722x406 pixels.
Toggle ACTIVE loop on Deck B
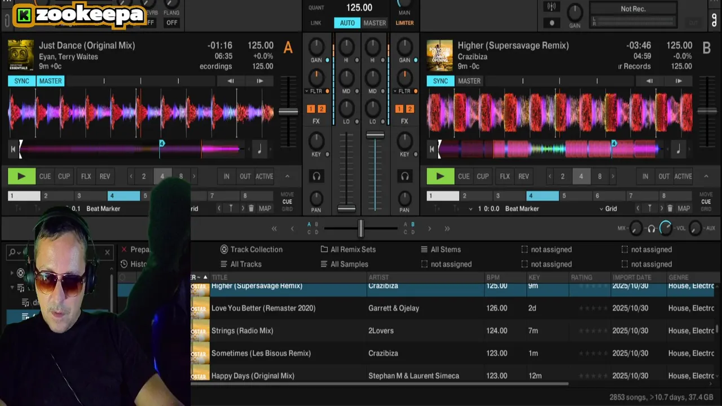(683, 176)
